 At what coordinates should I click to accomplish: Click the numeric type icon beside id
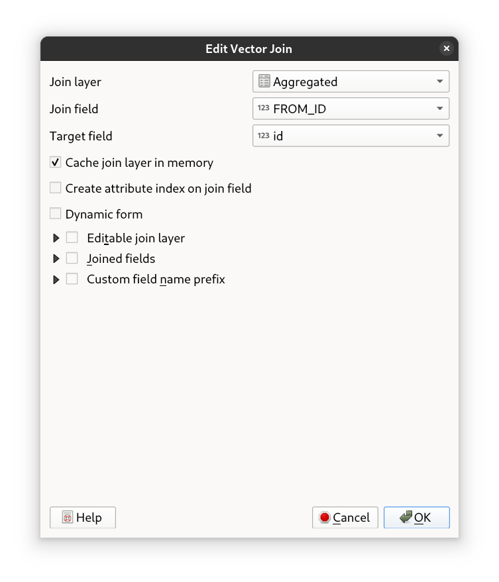264,136
